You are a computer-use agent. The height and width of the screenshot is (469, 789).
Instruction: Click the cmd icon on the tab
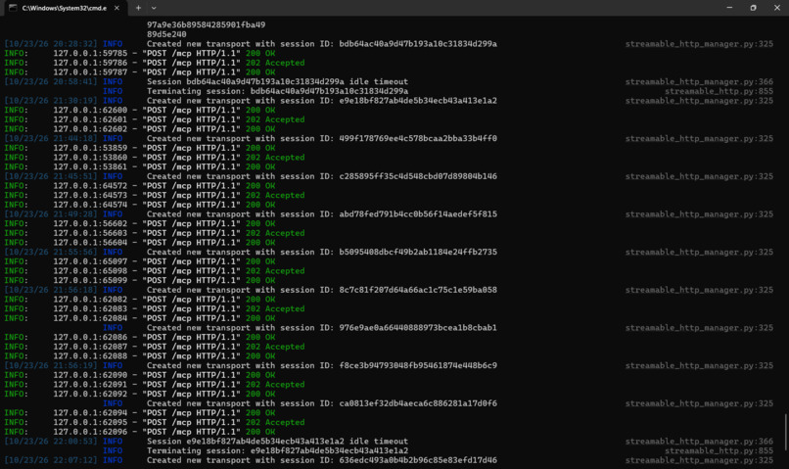point(13,8)
